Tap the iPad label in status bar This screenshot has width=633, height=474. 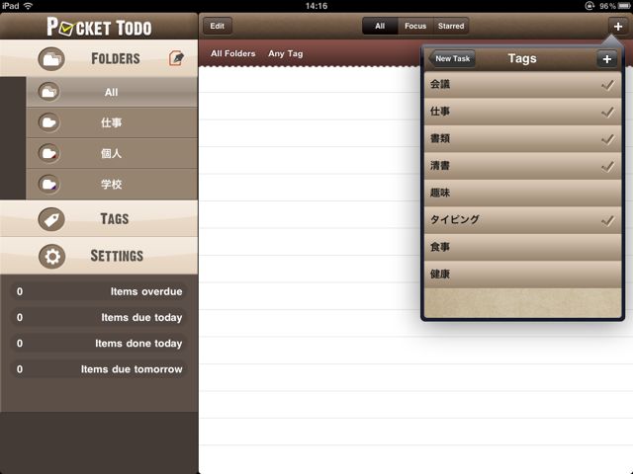click(10, 6)
